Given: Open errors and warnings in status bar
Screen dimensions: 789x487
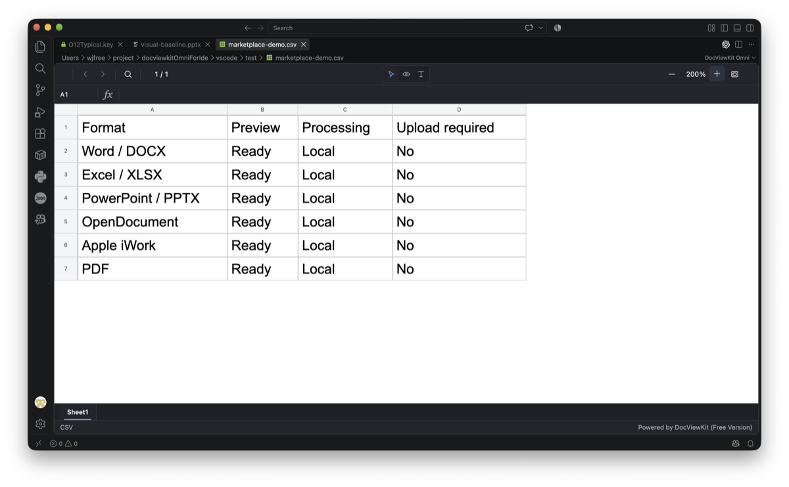Looking at the screenshot, I should [64, 444].
